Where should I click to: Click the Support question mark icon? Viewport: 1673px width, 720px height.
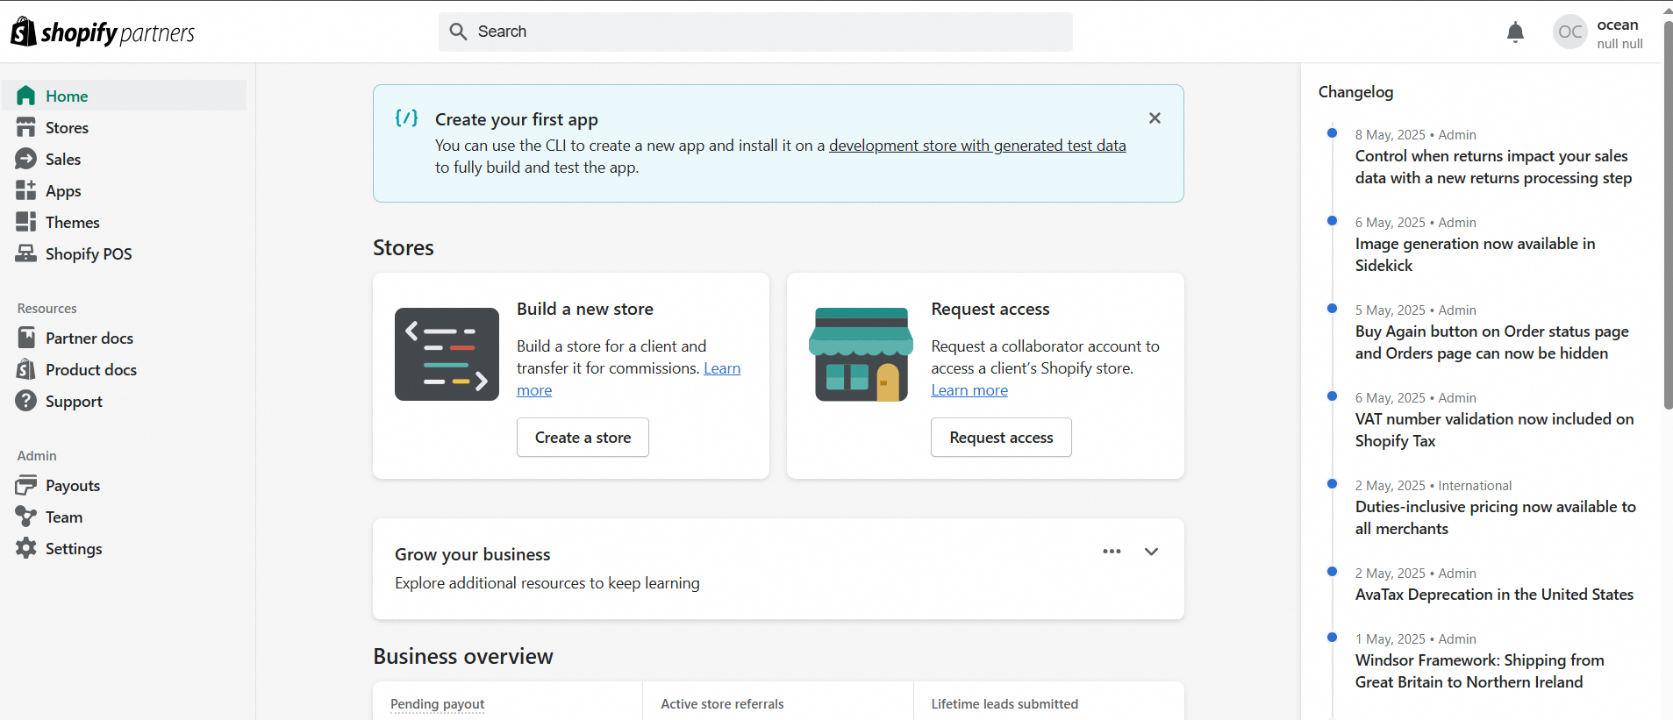[26, 401]
